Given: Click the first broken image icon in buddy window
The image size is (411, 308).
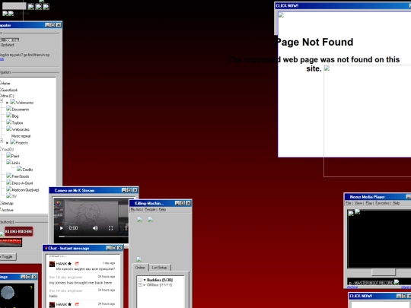Looking at the screenshot, I should pyautogui.click(x=140, y=219).
